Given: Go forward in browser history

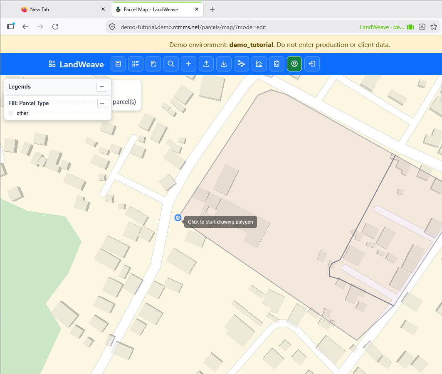Looking at the screenshot, I should click(40, 27).
